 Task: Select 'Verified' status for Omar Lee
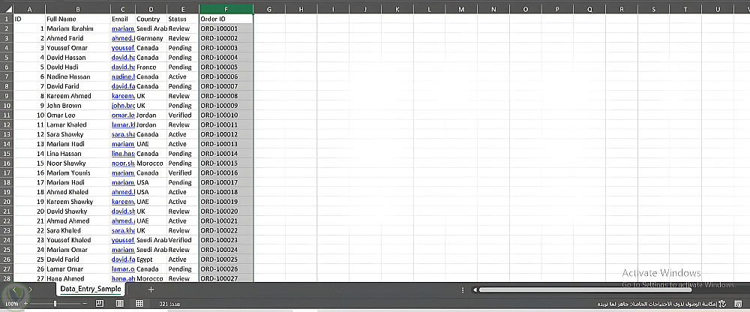[183, 115]
